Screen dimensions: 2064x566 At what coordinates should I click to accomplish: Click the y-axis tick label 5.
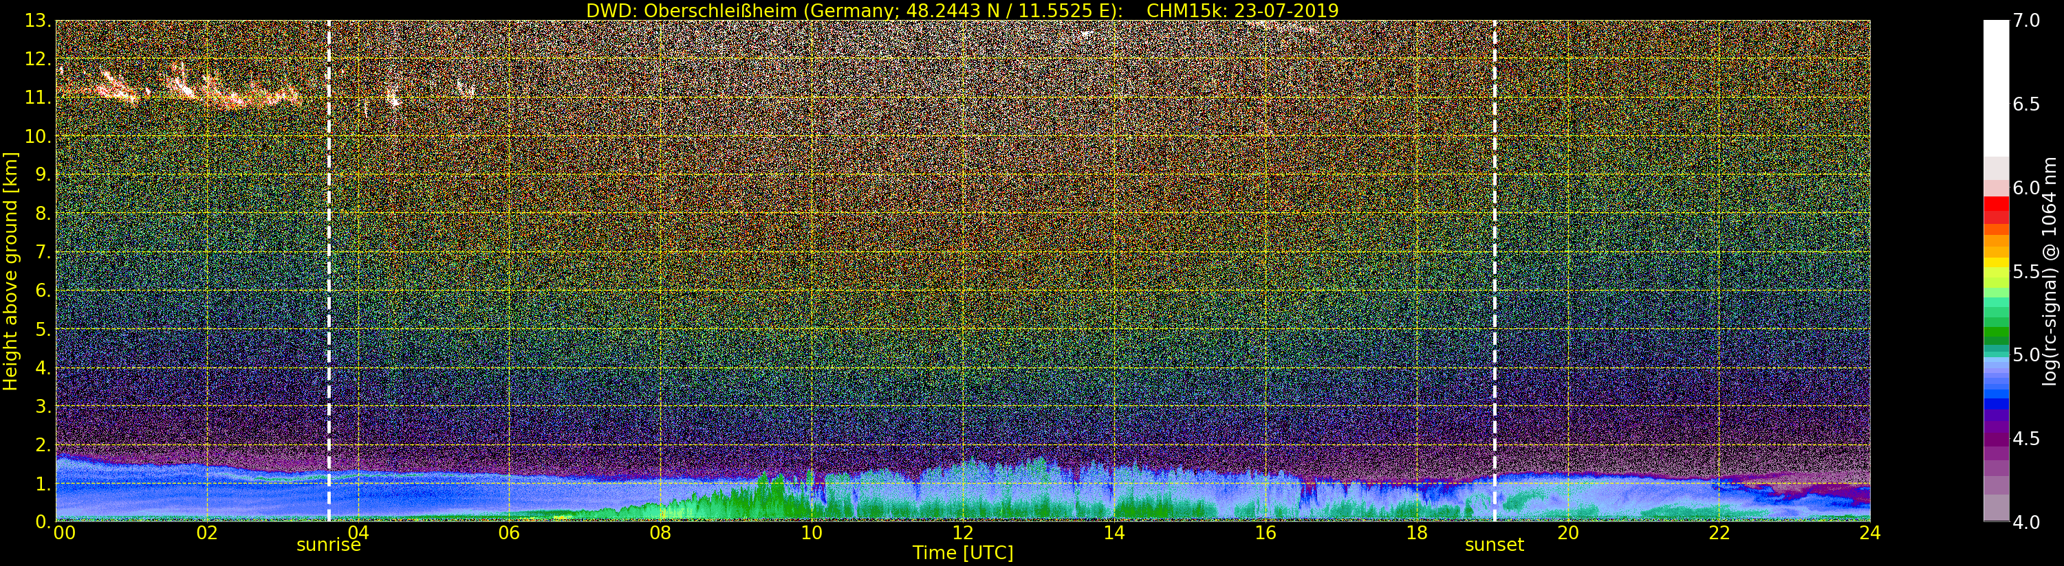(x=43, y=329)
